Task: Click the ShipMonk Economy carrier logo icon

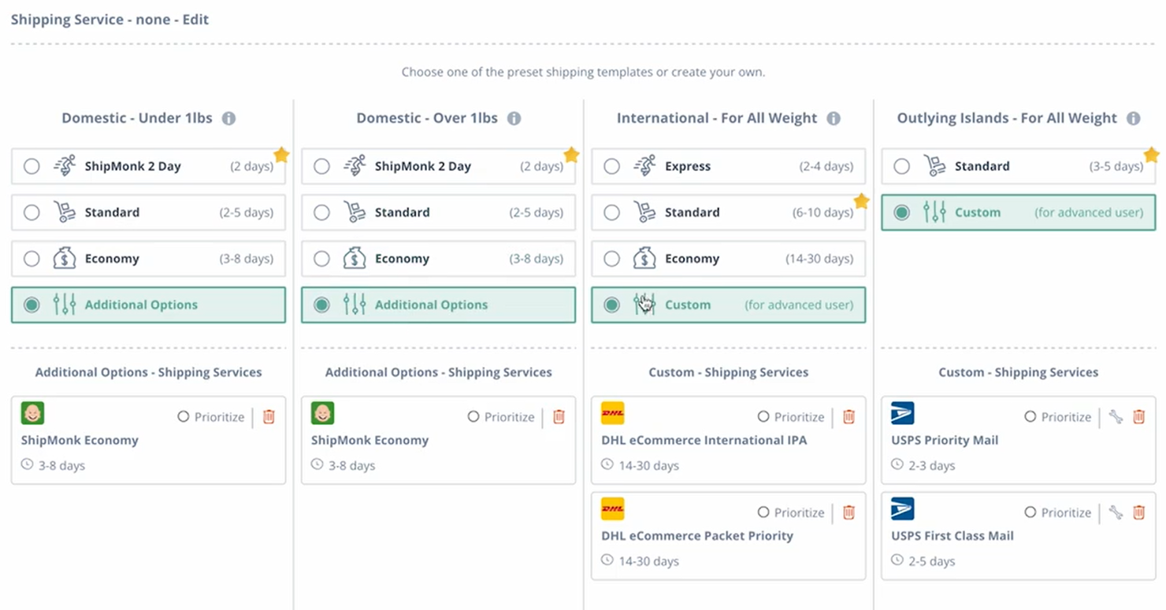Action: pyautogui.click(x=32, y=412)
